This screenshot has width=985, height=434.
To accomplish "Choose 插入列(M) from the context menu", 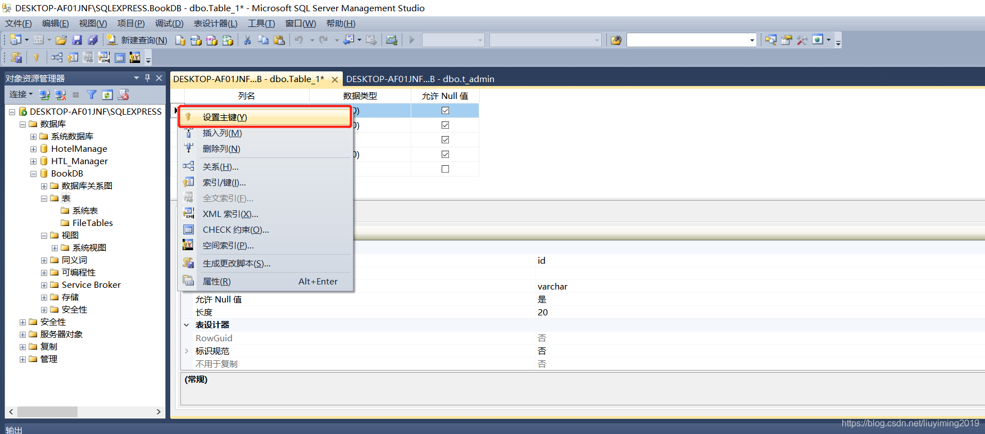I will click(x=265, y=133).
